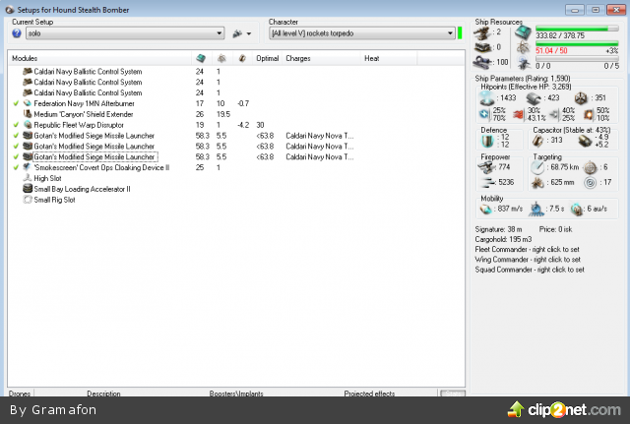Switch to the Boosters\Implants tab
630x424 pixels.
236,394
